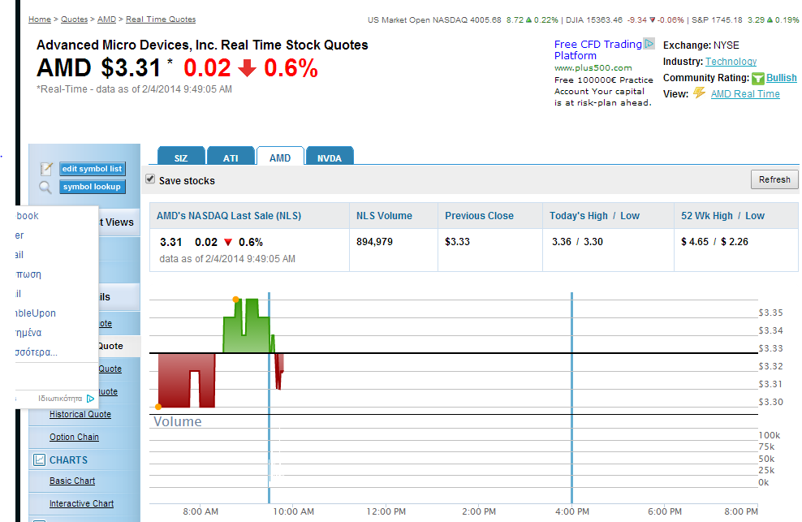Open the Historical Quote sidebar link

click(x=80, y=414)
